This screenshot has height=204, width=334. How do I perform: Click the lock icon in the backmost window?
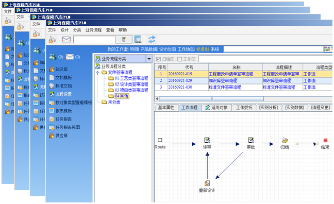coord(8,21)
